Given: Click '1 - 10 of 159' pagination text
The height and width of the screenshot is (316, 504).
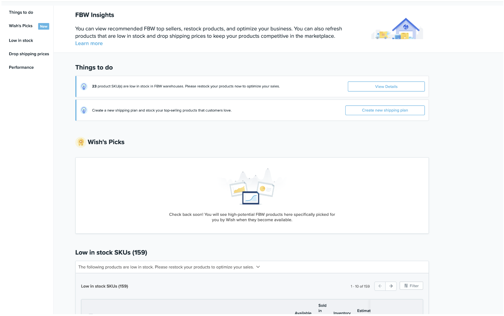Looking at the screenshot, I should (x=360, y=286).
